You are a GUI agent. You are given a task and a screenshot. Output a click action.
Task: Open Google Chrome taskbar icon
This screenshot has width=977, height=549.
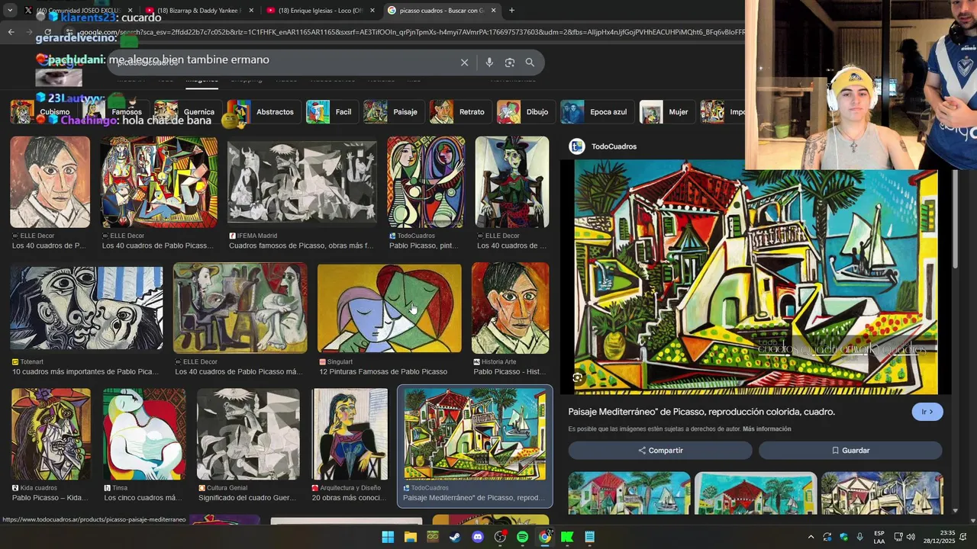tap(545, 537)
